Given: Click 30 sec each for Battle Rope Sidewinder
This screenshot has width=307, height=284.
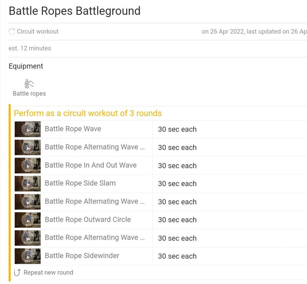Looking at the screenshot, I should coord(177,256).
